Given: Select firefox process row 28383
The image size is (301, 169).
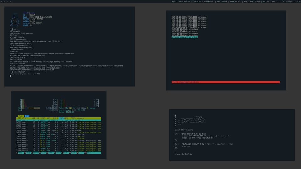Looking at the screenshot, I should 59,122.
